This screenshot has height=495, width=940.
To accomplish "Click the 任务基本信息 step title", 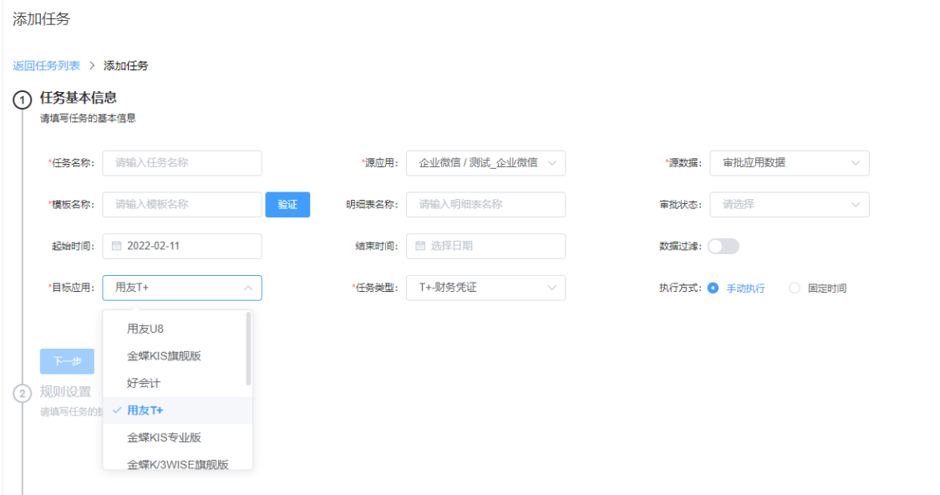I will coord(78,98).
